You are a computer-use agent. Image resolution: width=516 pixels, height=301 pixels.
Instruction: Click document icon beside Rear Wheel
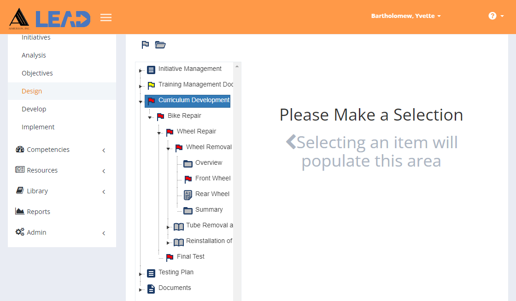coord(188,195)
